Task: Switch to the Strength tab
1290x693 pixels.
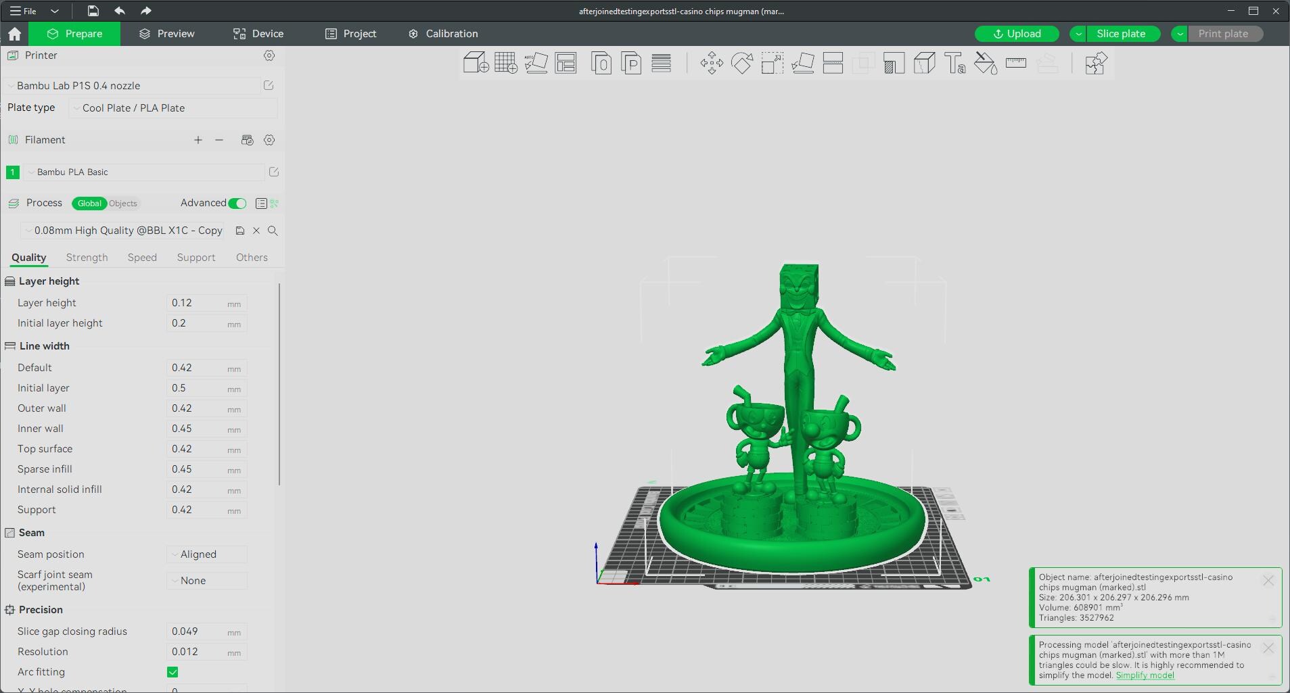Action: (x=87, y=258)
